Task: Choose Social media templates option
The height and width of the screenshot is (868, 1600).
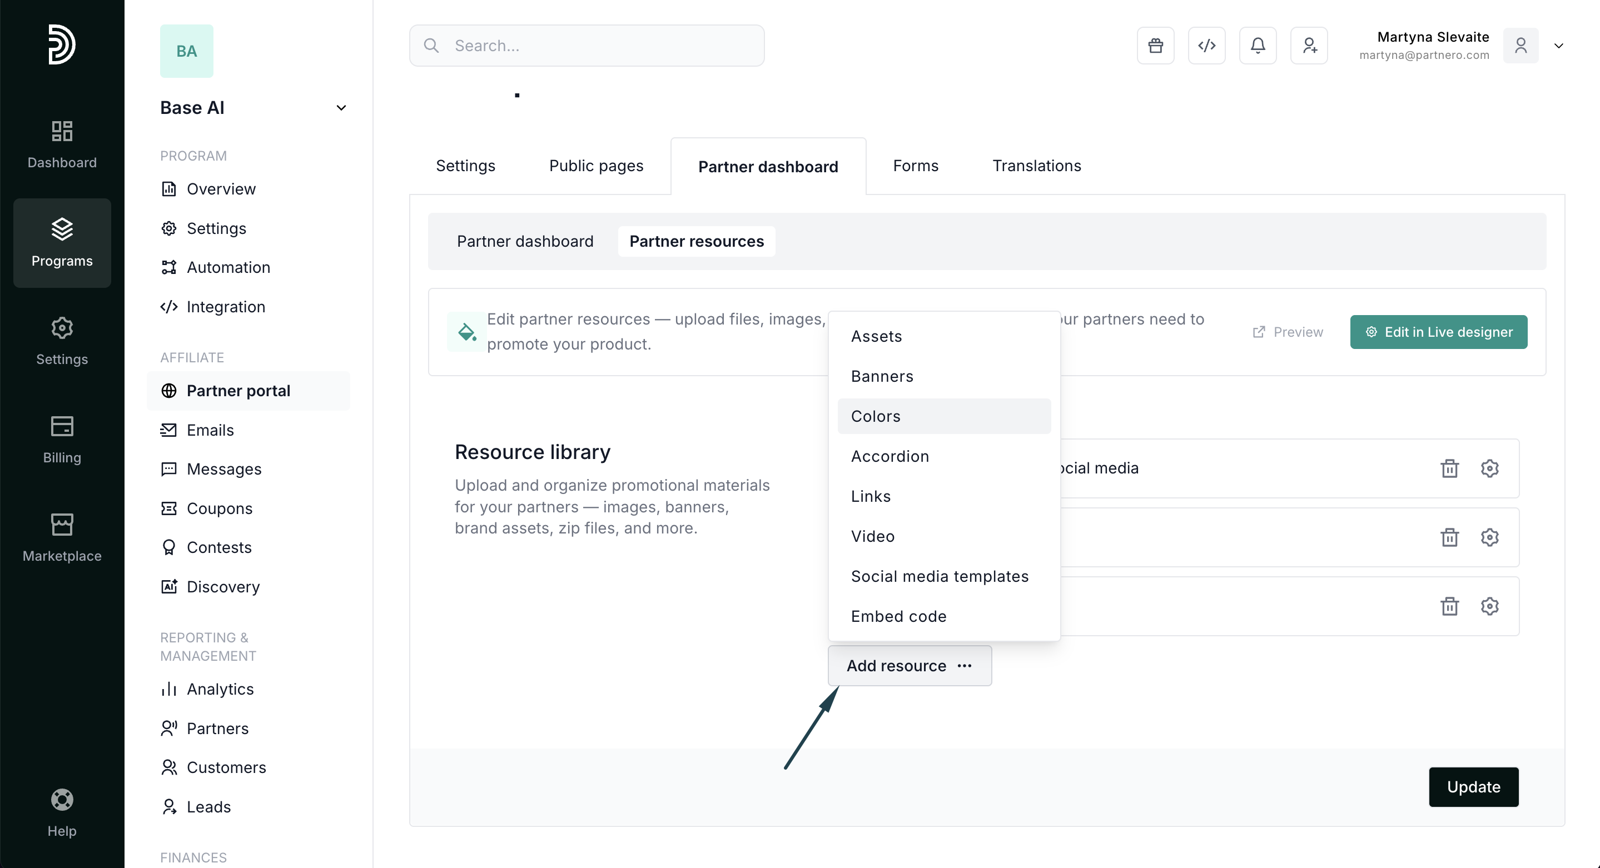Action: click(939, 576)
